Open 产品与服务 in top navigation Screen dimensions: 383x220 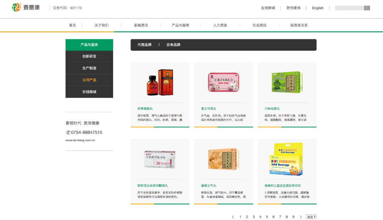pos(181,25)
